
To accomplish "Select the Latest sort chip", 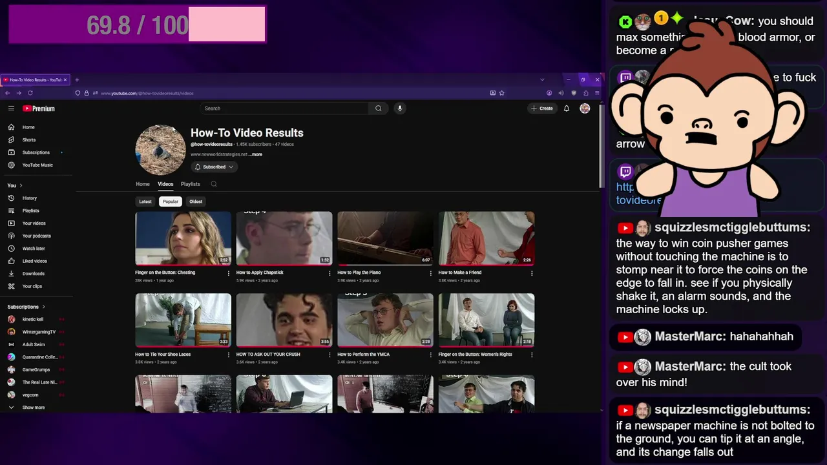I will point(145,201).
